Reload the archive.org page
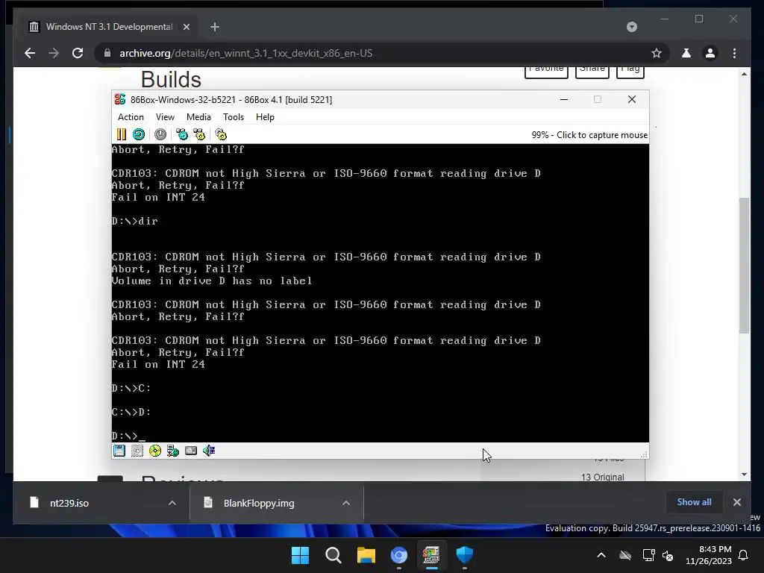This screenshot has height=573, width=764. pos(78,53)
